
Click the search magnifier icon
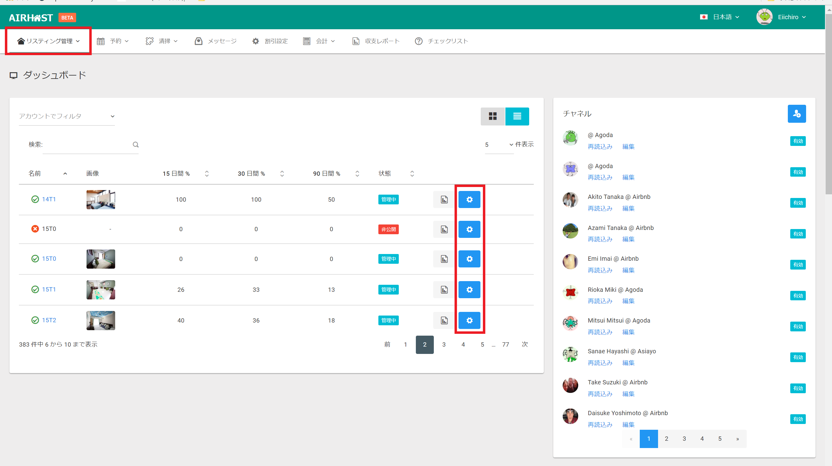coord(136,145)
